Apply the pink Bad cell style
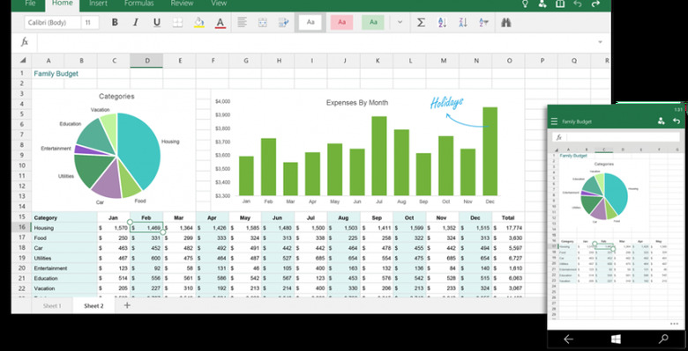Viewport: 688px width, 351px height. [x=342, y=22]
